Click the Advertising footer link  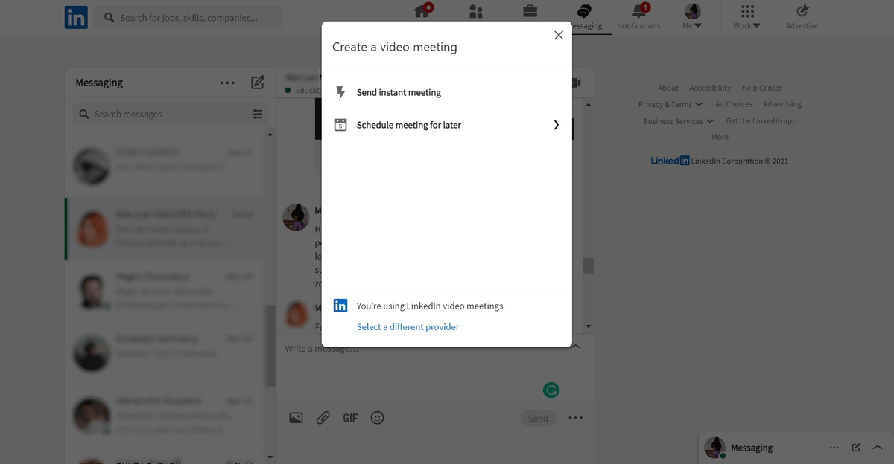click(x=782, y=104)
